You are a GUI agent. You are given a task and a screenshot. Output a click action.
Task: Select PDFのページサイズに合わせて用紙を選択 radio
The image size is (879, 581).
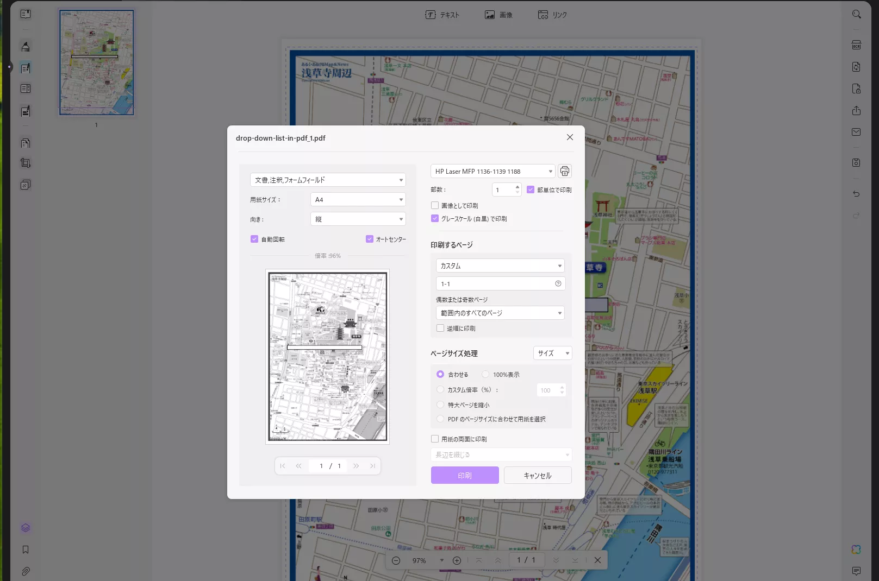[440, 419]
